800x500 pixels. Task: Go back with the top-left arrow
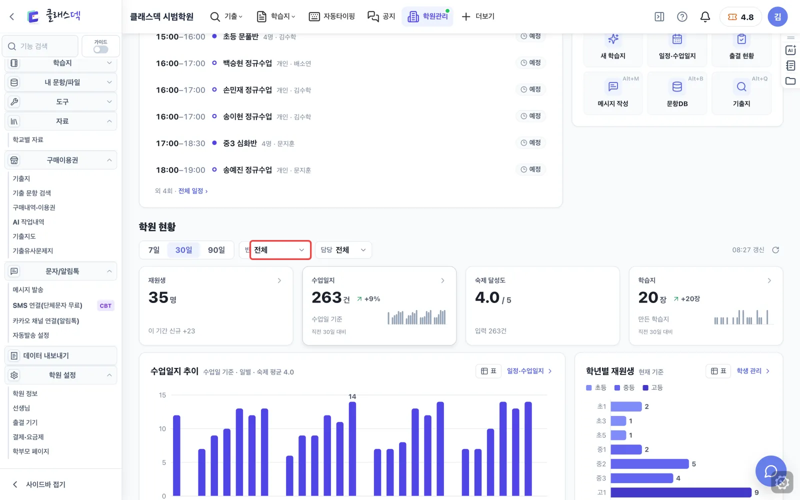pyautogui.click(x=12, y=16)
